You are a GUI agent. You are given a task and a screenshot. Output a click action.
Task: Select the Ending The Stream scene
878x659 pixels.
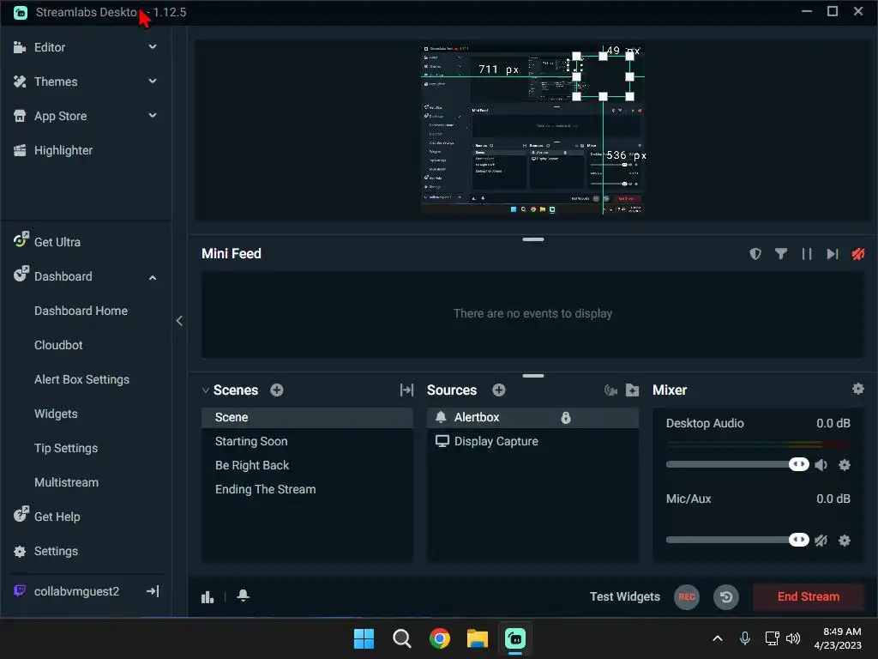point(307,490)
